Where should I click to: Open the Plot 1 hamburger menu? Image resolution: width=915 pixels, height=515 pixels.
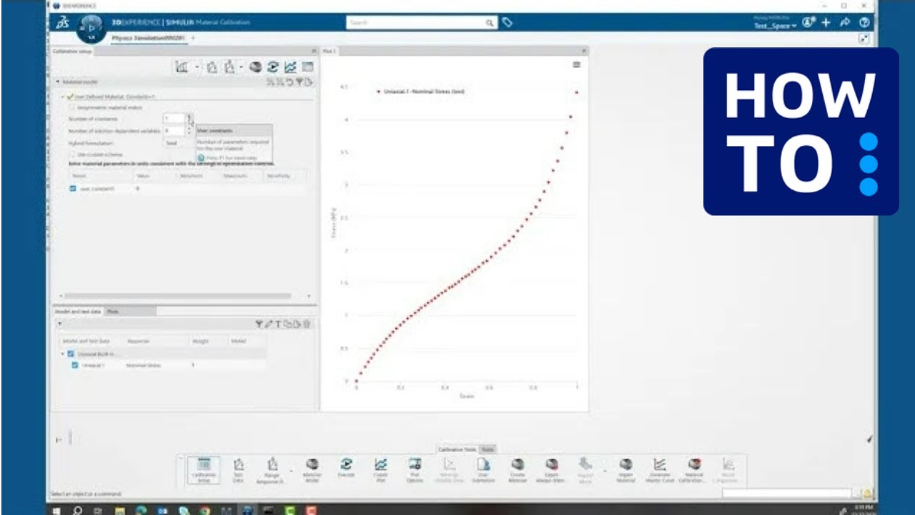576,64
